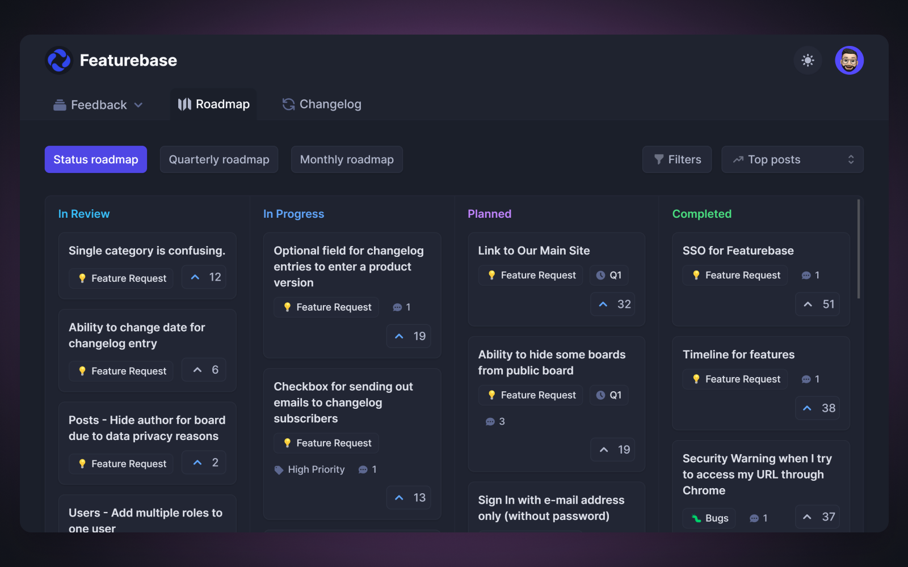Open comments on 'SSO for Featurebase' card
This screenshot has height=567, width=908.
(x=810, y=275)
